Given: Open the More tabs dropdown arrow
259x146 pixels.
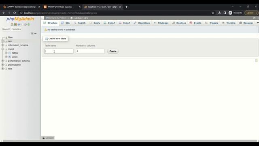Looking at the screenshot, I should [x=257, y=23].
